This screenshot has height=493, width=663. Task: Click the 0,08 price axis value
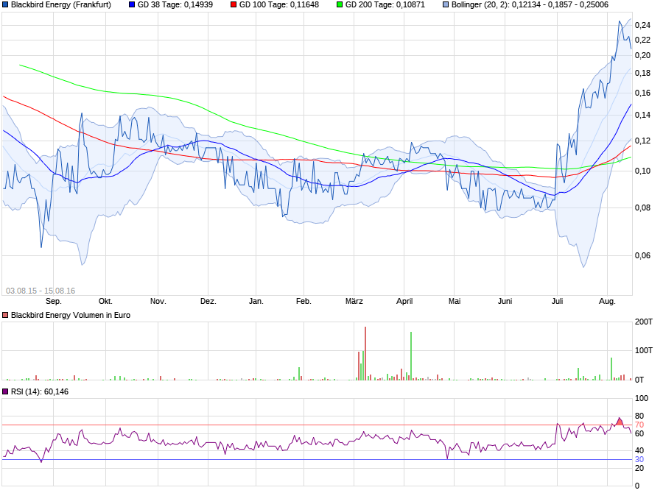pyautogui.click(x=642, y=208)
